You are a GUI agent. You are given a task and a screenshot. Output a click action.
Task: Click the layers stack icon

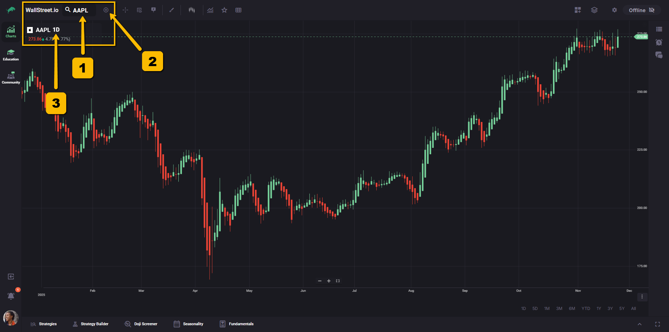pyautogui.click(x=594, y=10)
